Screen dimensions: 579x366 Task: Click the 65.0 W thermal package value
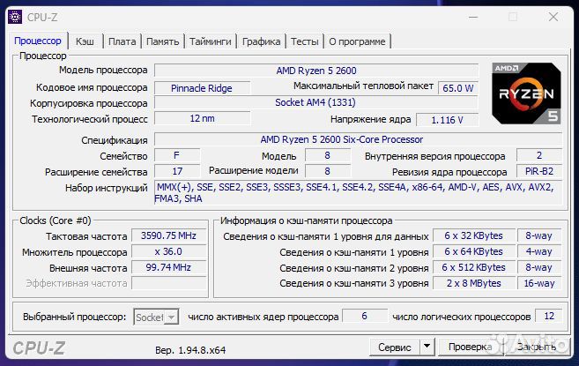(x=458, y=88)
